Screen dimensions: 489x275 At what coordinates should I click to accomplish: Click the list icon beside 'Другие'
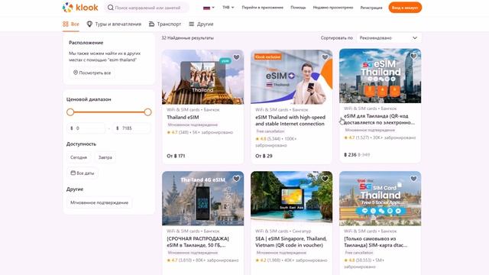192,24
